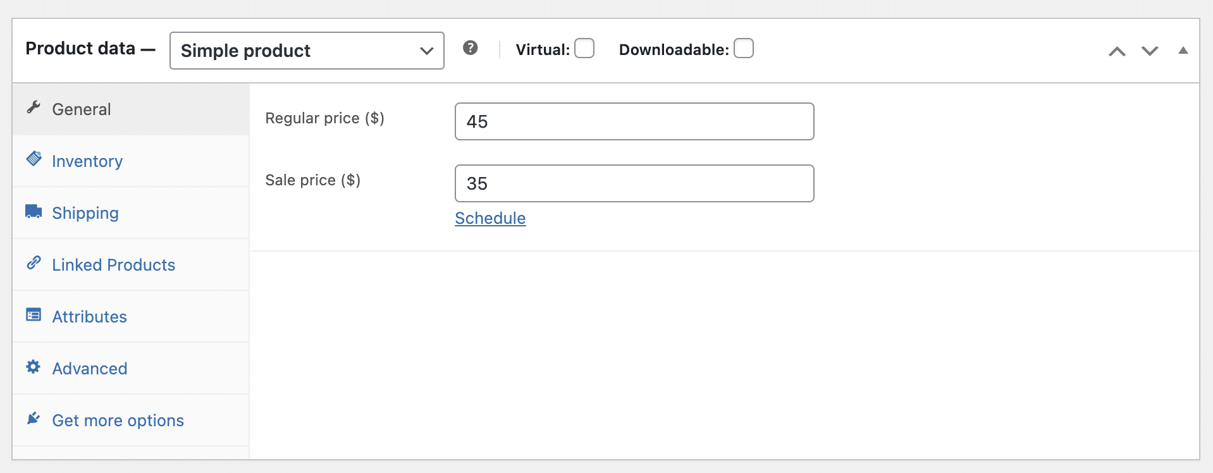Focus the Regular price input field

(x=634, y=121)
